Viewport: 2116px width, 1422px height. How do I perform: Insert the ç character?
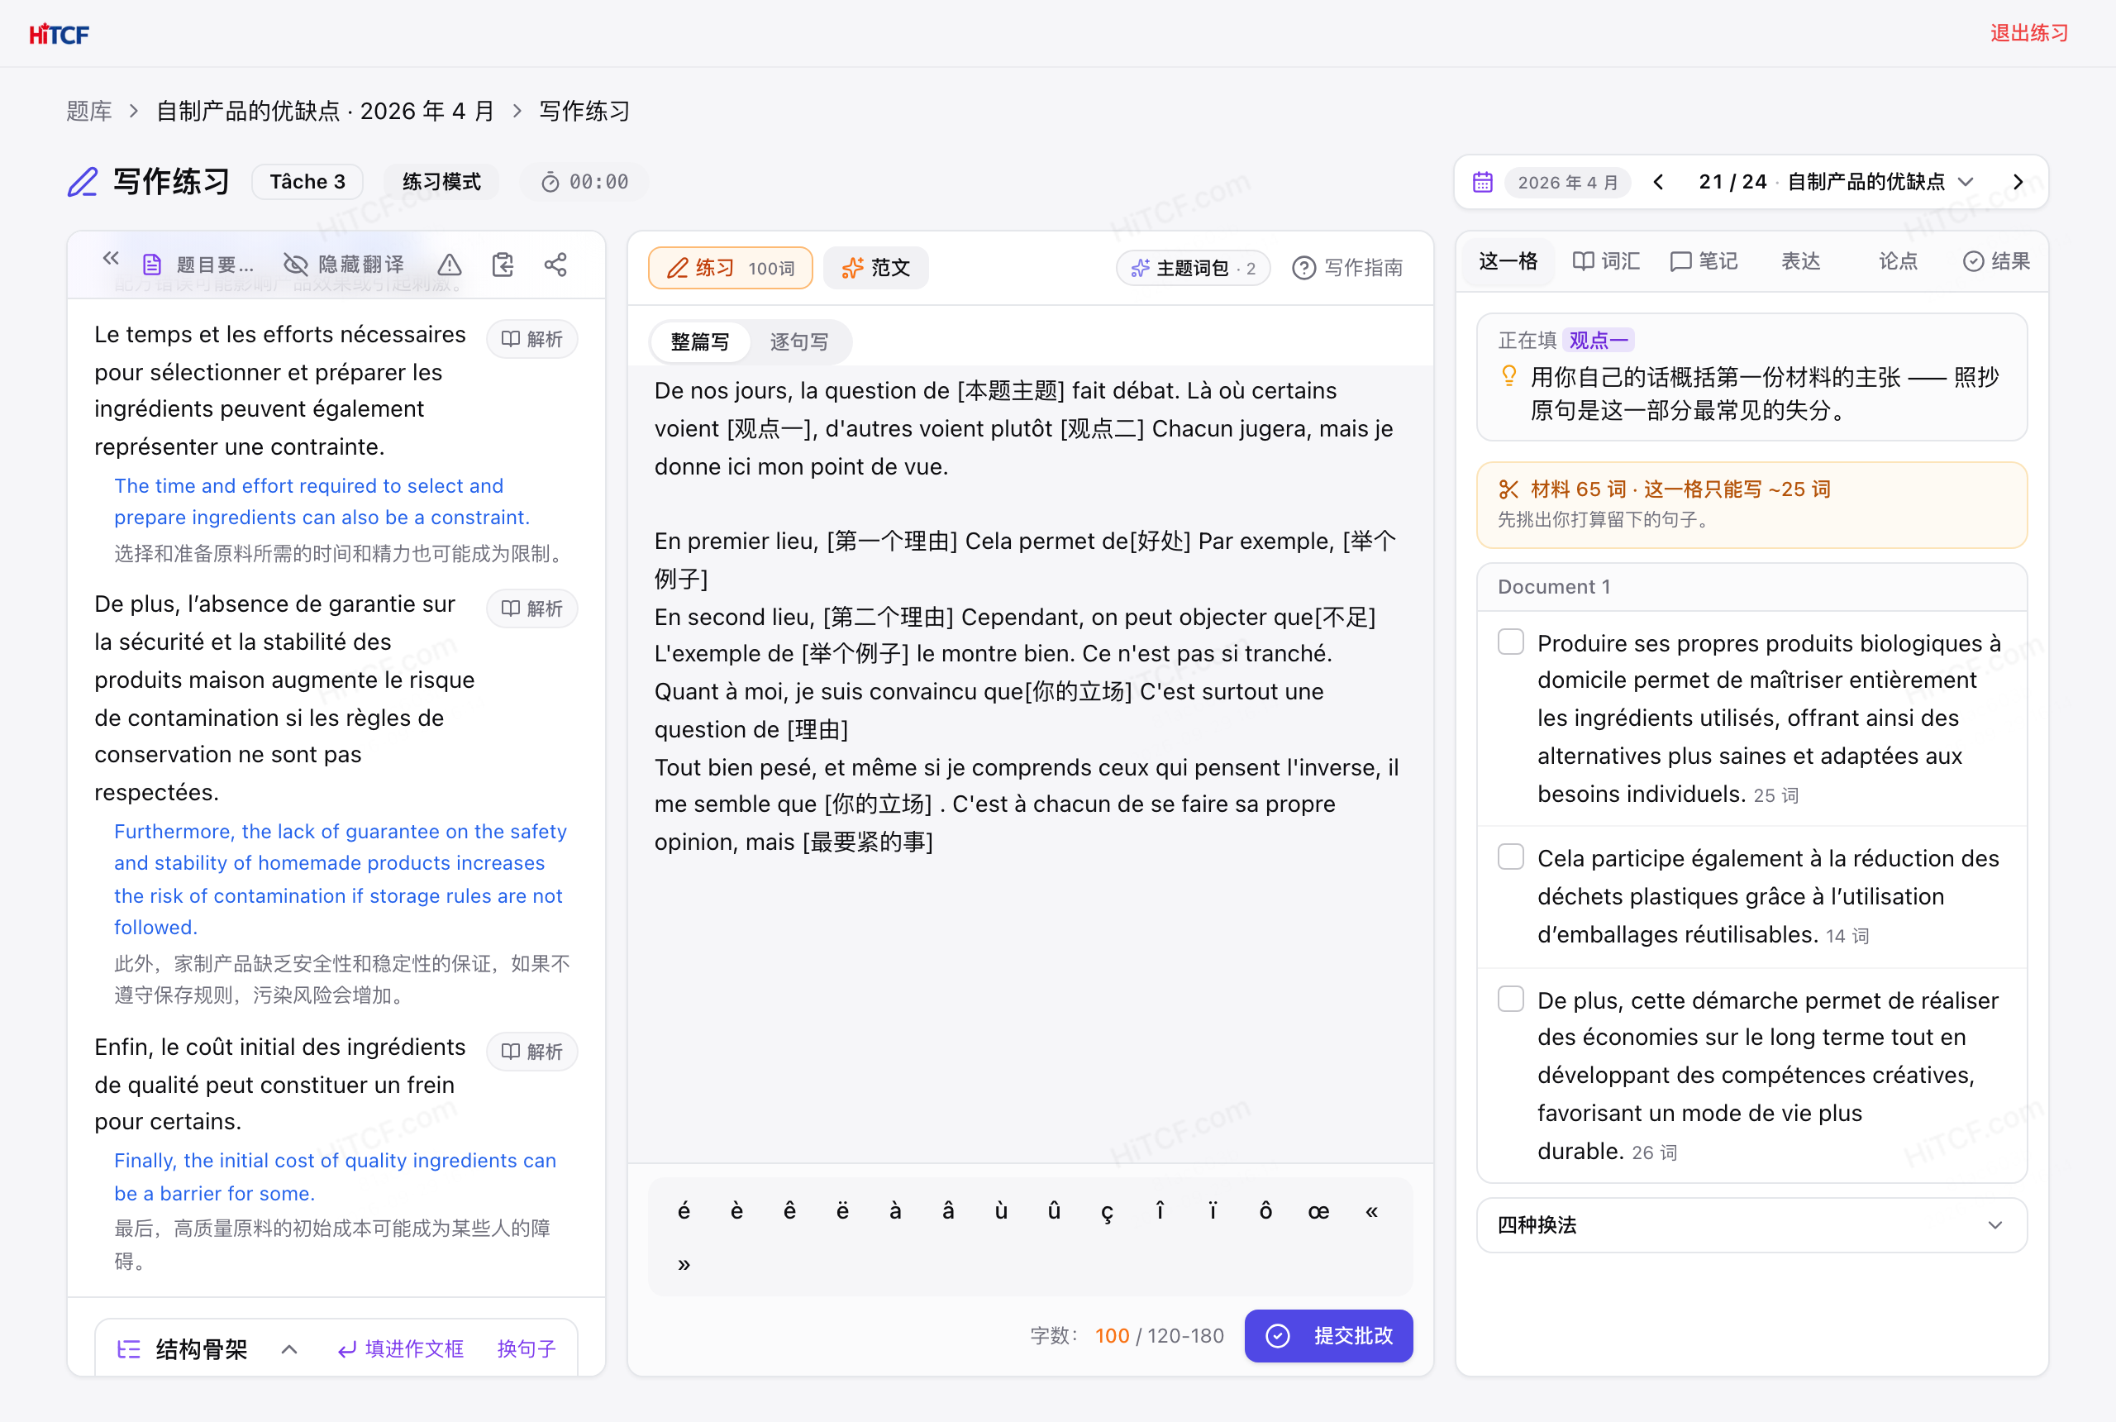[x=1107, y=1212]
